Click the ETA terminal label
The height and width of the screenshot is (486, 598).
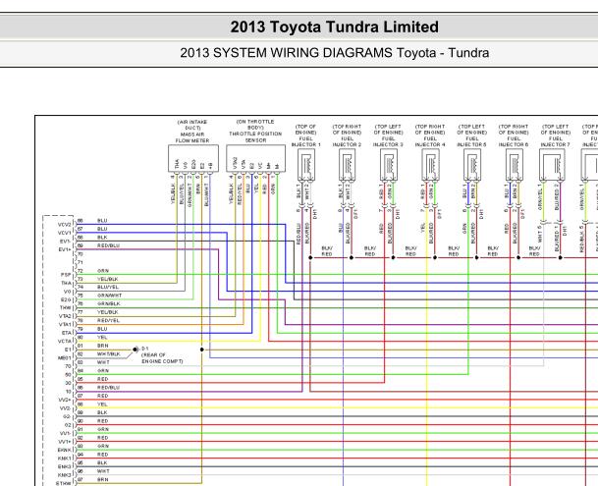(67, 333)
